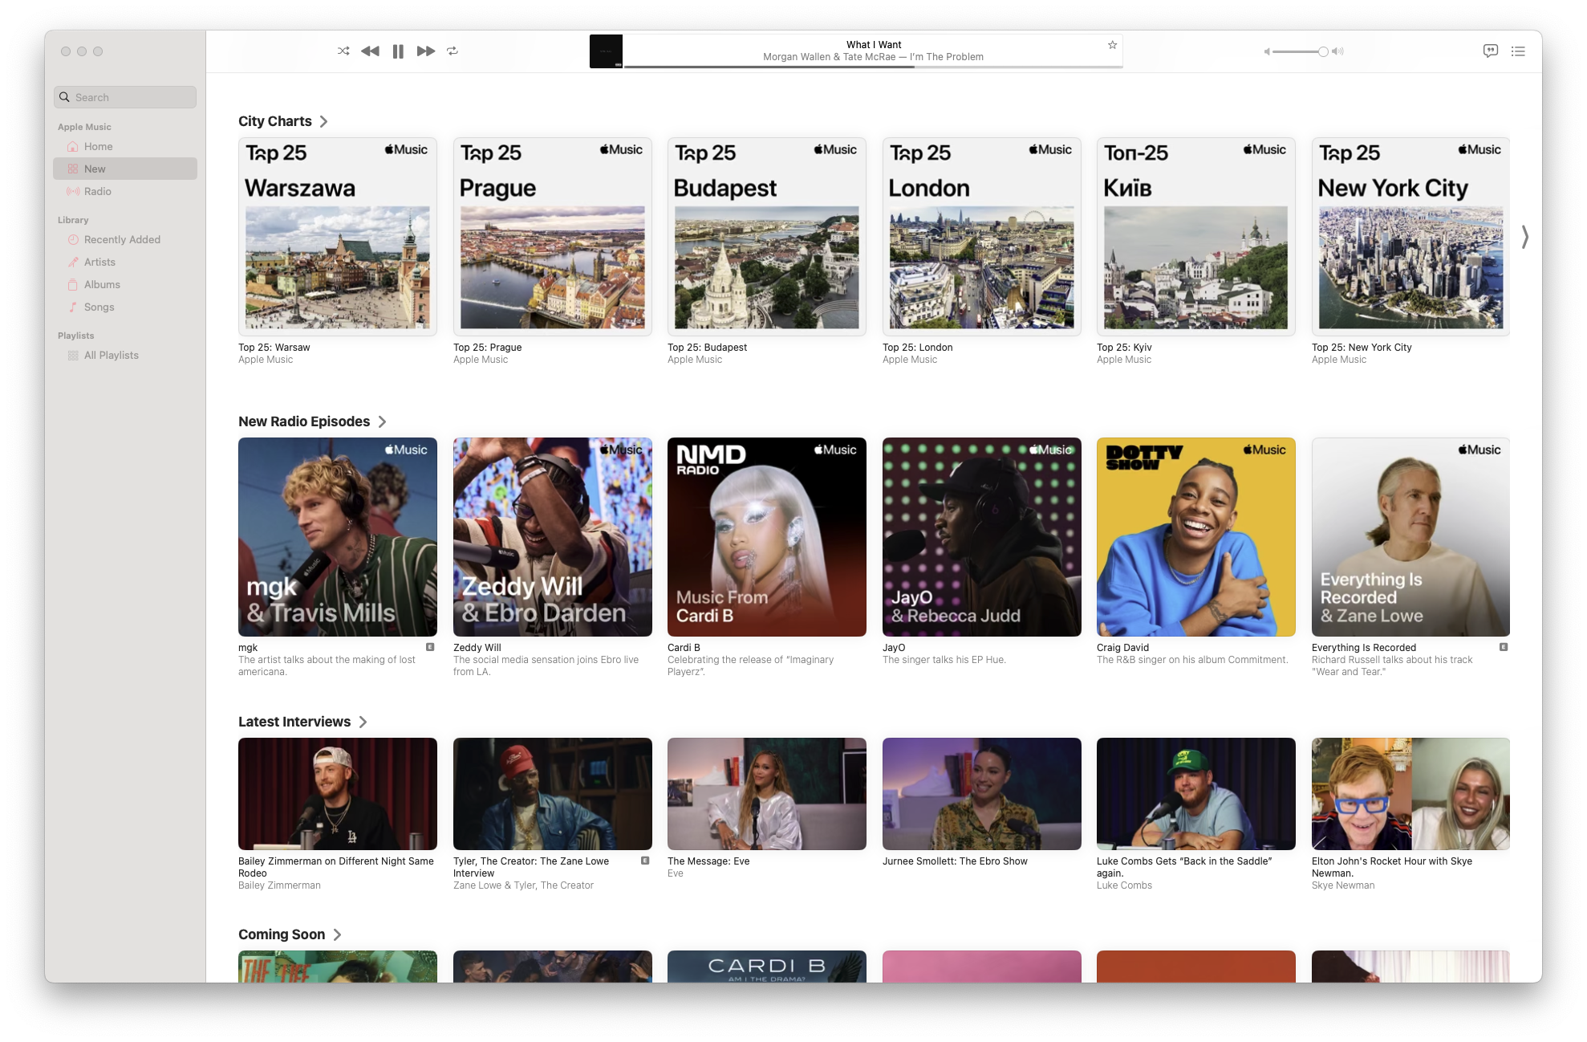Open Albums in the library

click(x=125, y=284)
